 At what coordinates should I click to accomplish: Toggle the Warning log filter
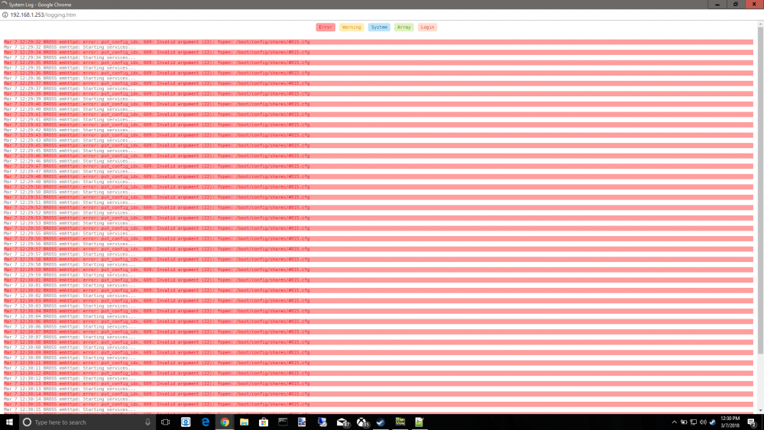tap(351, 27)
